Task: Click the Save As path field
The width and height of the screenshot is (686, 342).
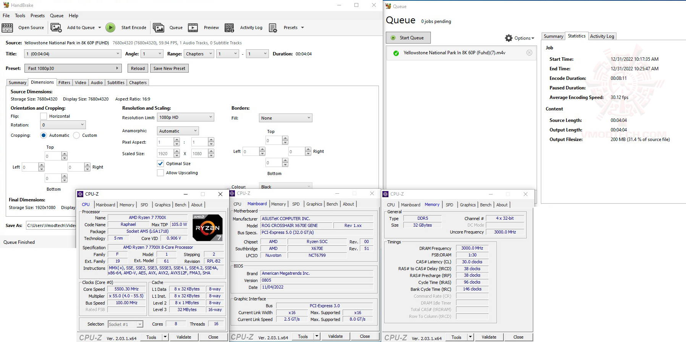Action: pos(51,225)
